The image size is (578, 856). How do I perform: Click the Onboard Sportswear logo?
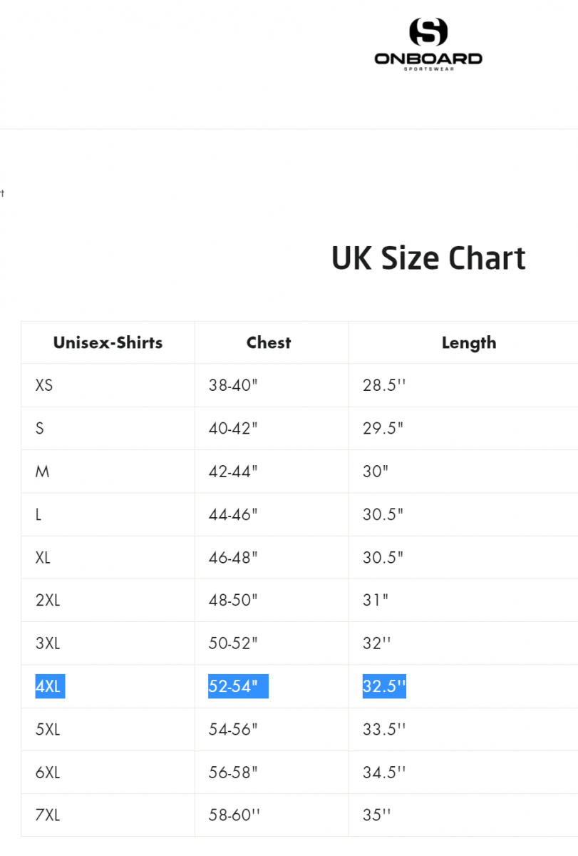click(428, 44)
